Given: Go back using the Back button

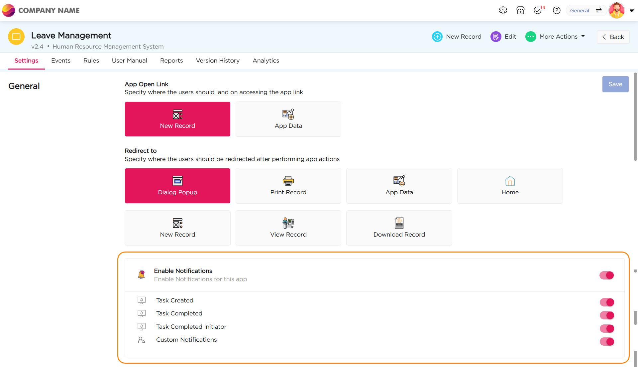Looking at the screenshot, I should (x=613, y=37).
